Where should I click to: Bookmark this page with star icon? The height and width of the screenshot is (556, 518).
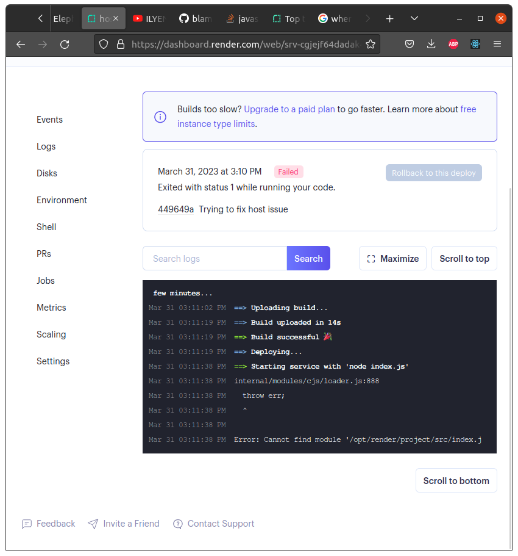[371, 44]
